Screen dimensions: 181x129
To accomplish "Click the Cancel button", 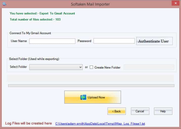I will (140, 111).
